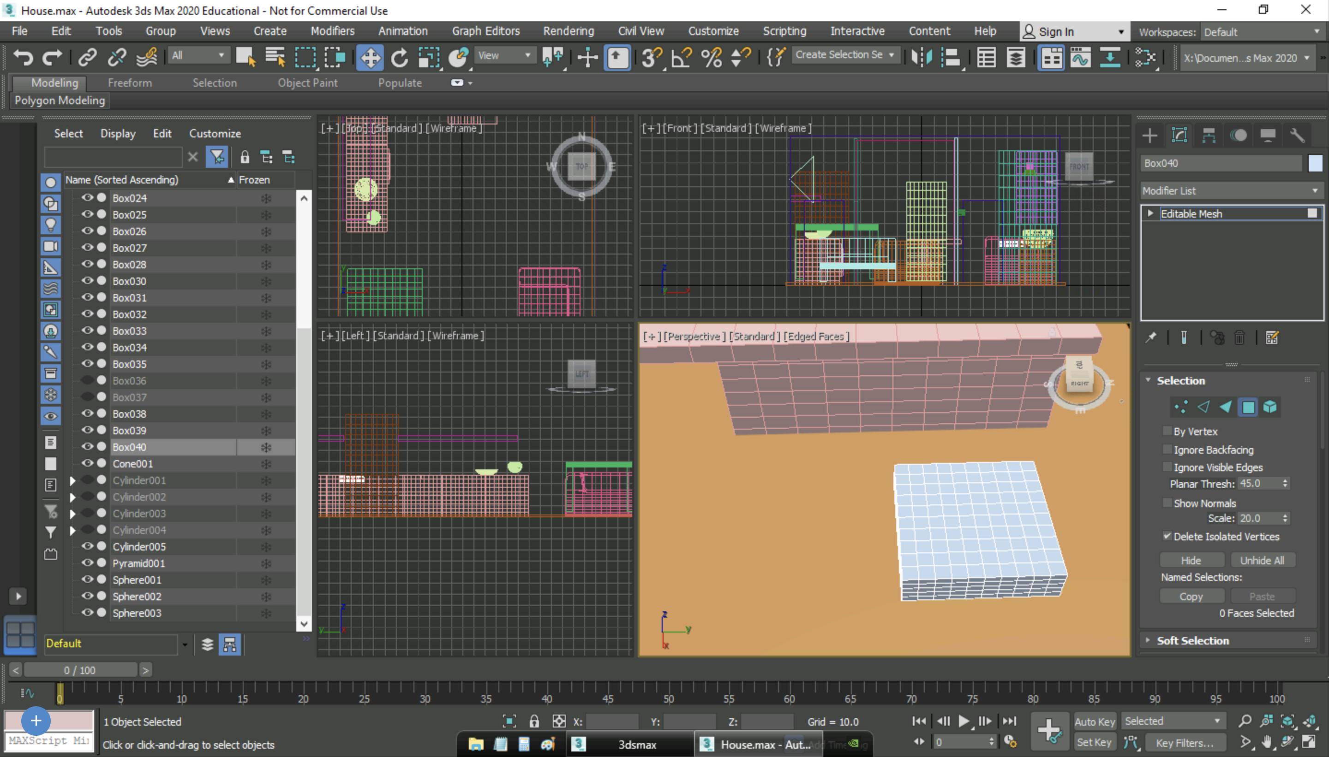Click the Rendering menu item
The image size is (1329, 757).
click(x=568, y=31)
